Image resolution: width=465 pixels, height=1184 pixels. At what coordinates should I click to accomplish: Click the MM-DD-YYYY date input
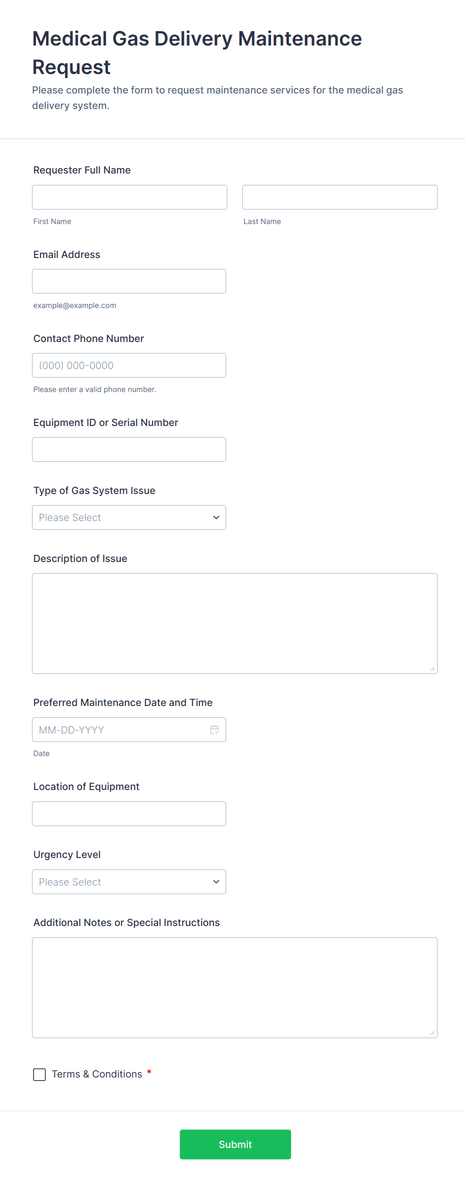[120, 729]
